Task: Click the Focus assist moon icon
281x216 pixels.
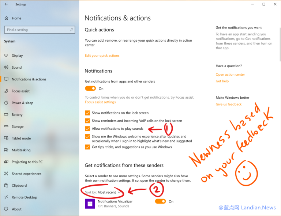Action: pyautogui.click(x=6, y=91)
